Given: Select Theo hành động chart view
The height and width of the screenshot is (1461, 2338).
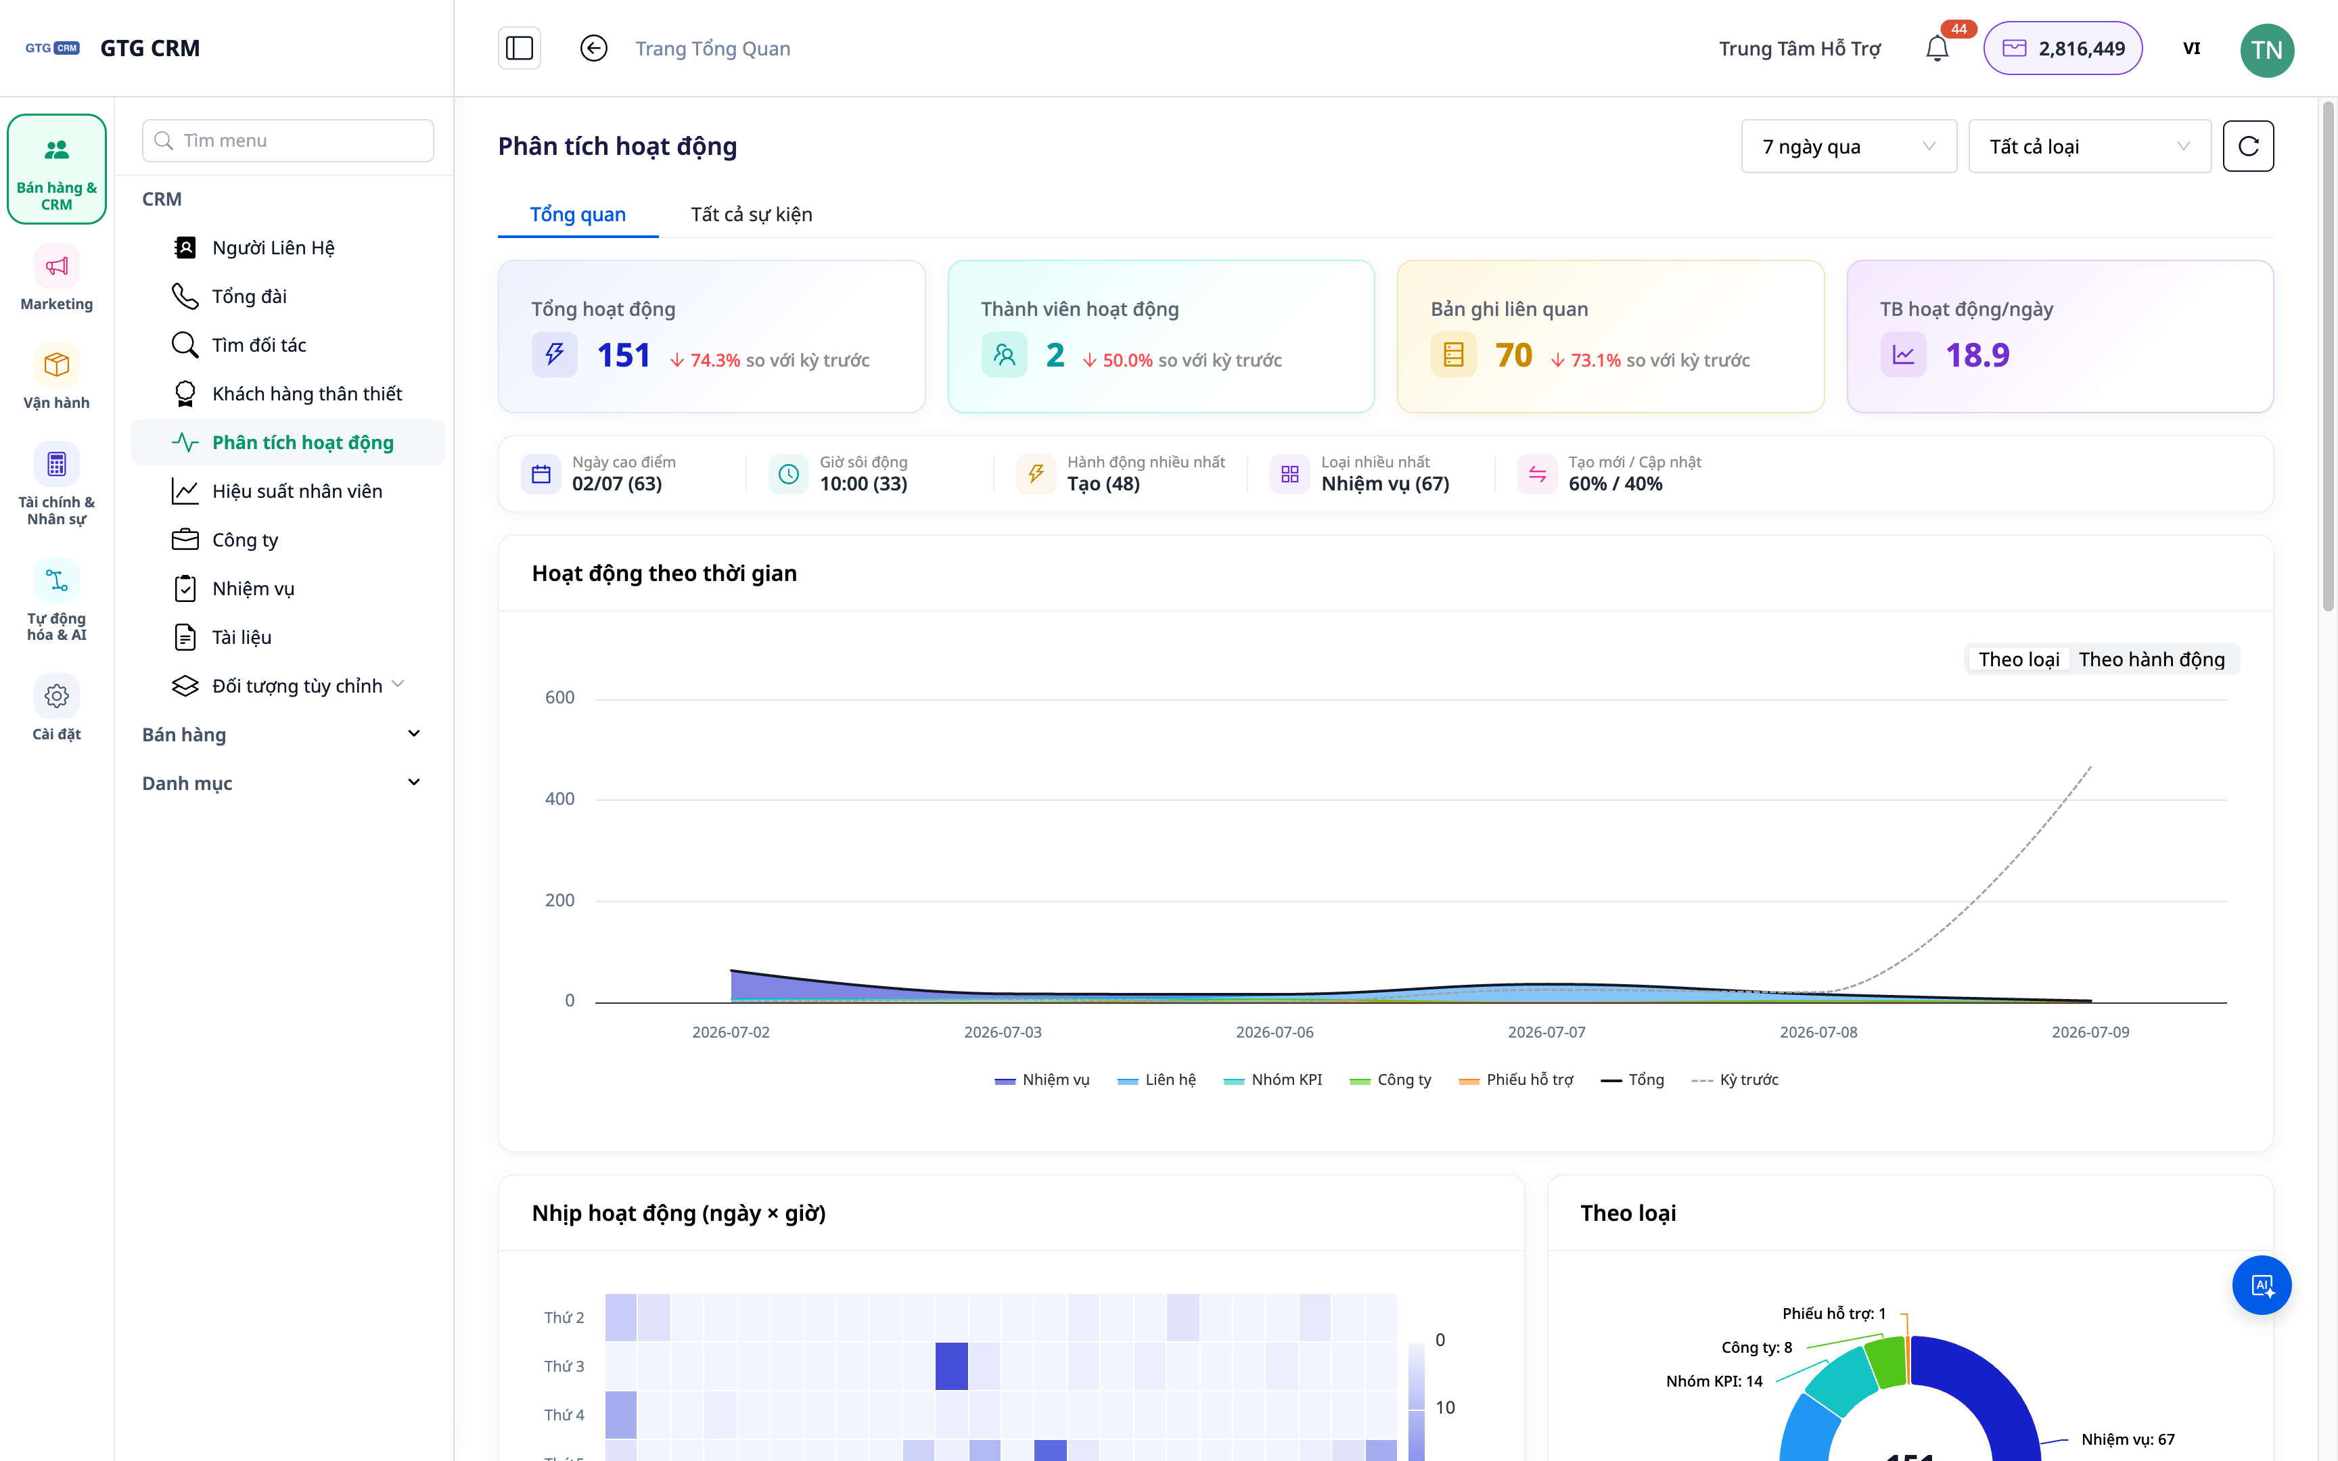Looking at the screenshot, I should [2151, 659].
